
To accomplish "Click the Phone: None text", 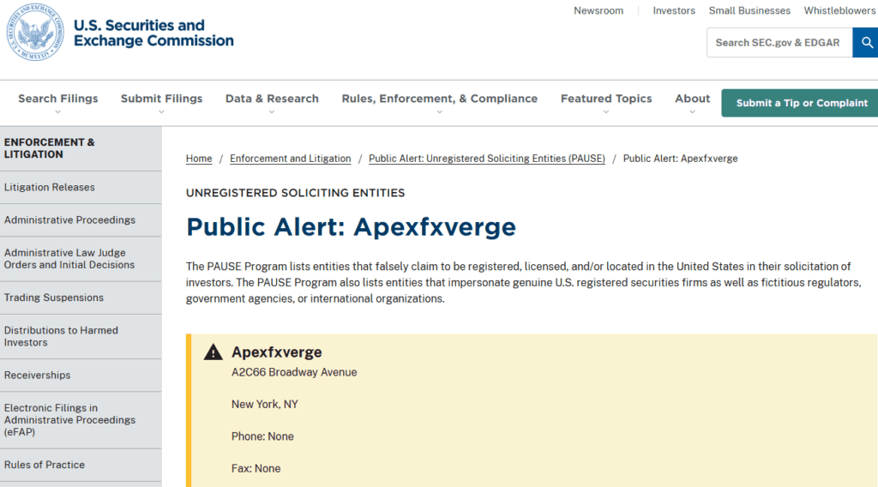I will click(262, 436).
